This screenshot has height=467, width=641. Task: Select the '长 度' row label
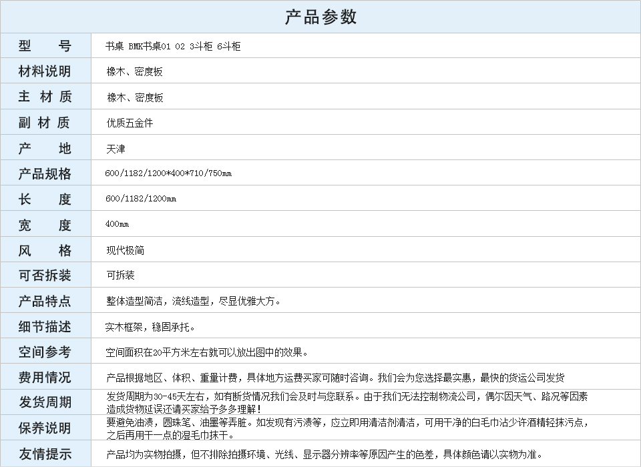[45, 199]
